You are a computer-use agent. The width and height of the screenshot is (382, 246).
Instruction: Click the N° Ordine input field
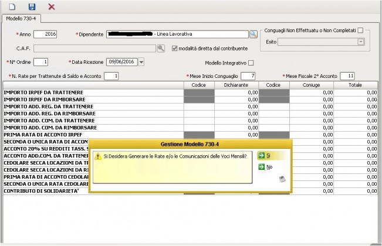click(41, 61)
